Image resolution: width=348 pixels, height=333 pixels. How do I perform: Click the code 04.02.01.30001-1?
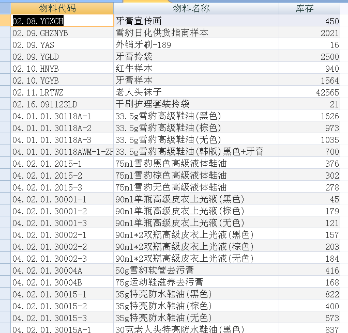[62, 199]
